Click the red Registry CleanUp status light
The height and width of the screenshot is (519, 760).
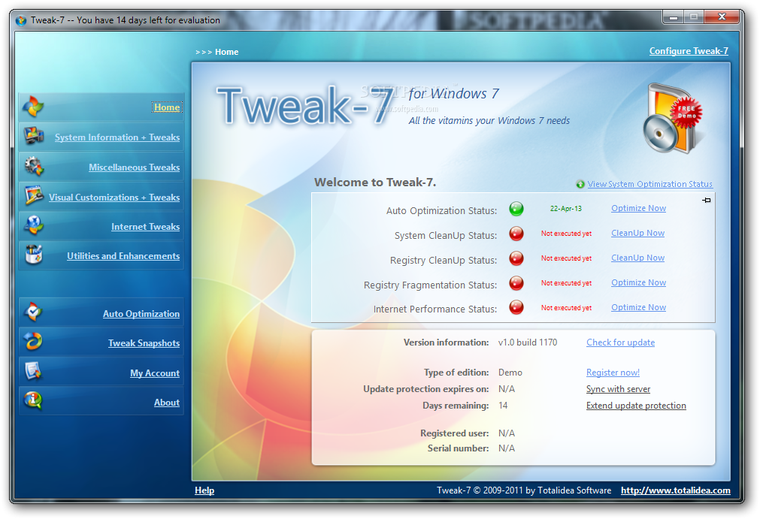(516, 258)
